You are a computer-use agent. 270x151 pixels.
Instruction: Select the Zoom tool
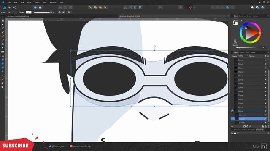(3, 87)
